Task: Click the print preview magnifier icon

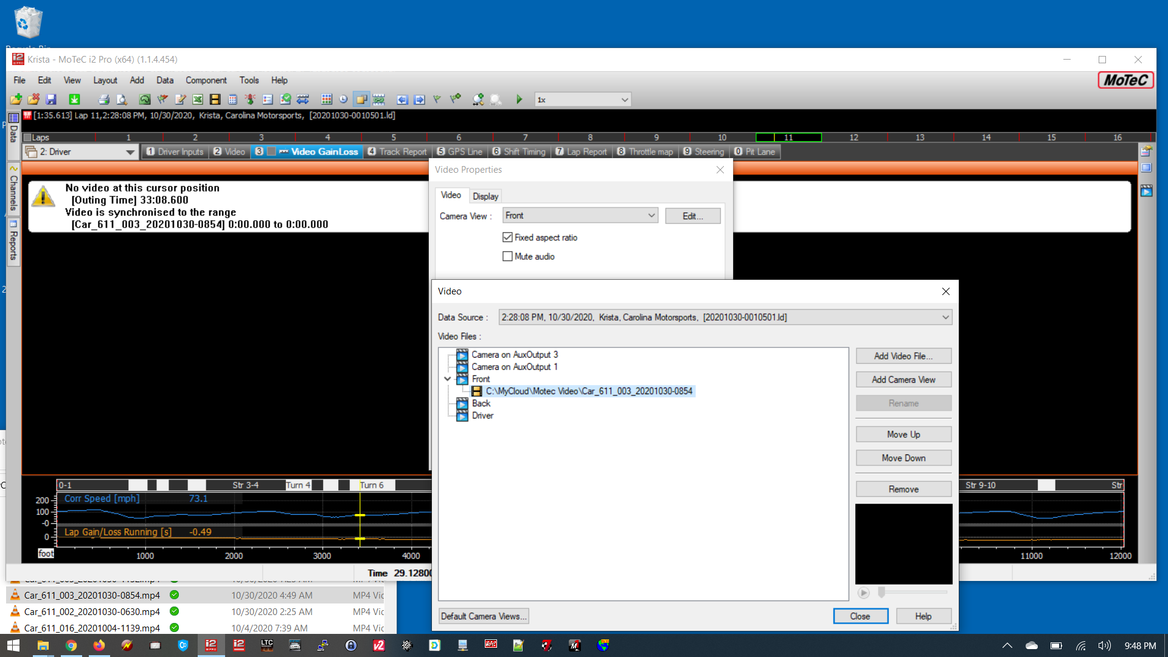Action: [122, 99]
